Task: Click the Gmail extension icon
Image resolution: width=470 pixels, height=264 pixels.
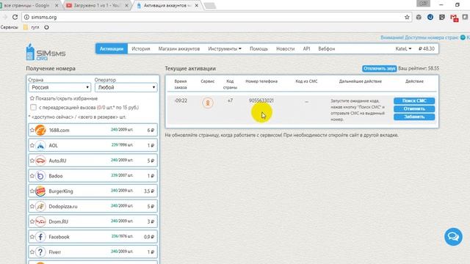Action: (454, 18)
